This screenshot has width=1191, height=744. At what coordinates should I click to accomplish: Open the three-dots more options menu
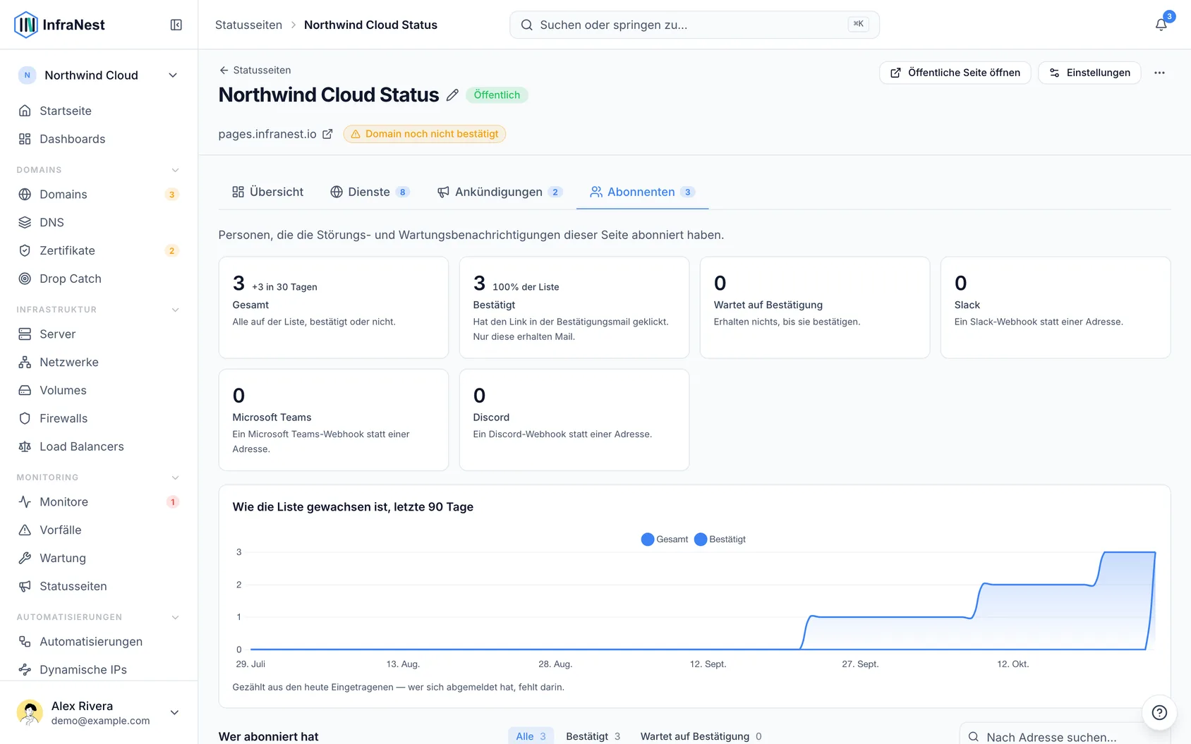pos(1159,73)
